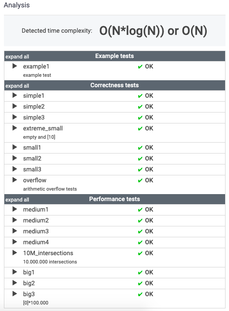Click the Performance tests section header

click(114, 199)
